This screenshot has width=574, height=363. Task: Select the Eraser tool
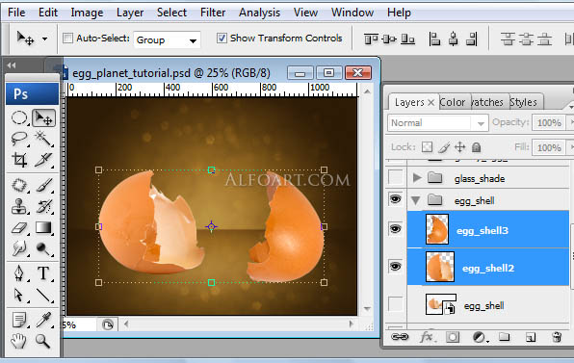click(x=19, y=227)
